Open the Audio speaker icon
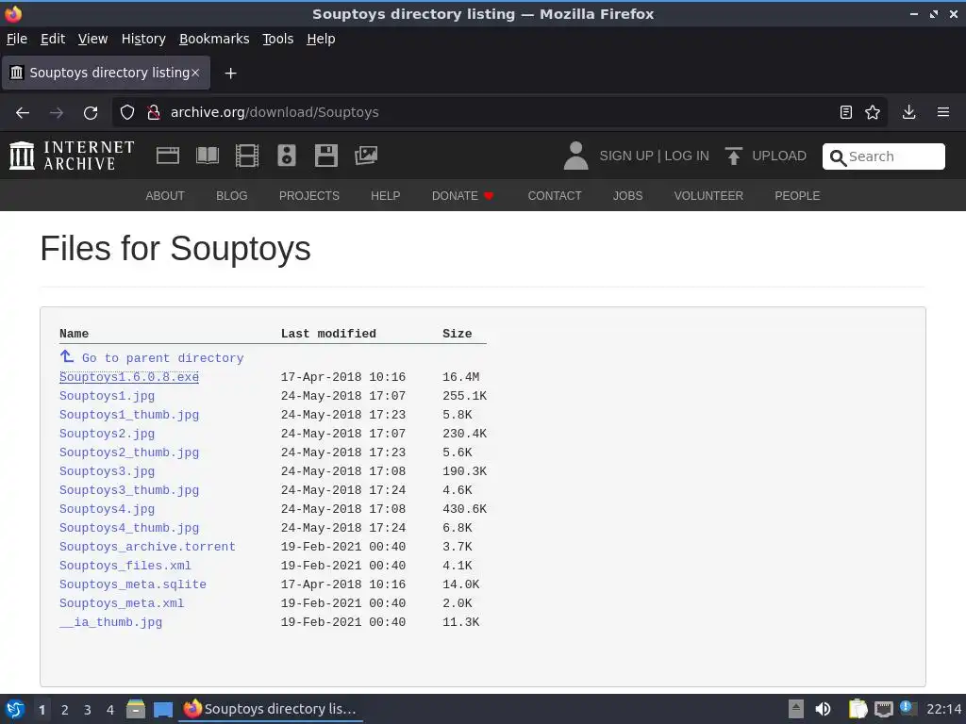This screenshot has height=724, width=966. (287, 156)
